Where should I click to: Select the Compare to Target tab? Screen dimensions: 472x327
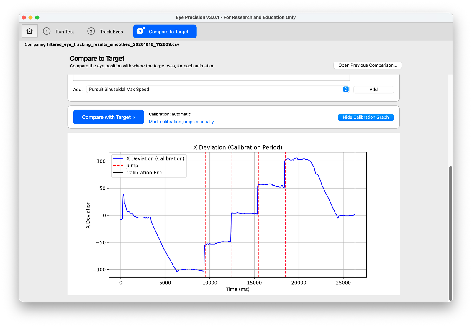[165, 32]
